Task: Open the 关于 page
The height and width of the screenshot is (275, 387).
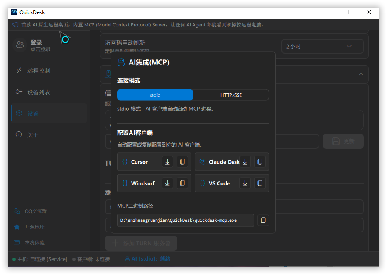Action: pyautogui.click(x=33, y=135)
